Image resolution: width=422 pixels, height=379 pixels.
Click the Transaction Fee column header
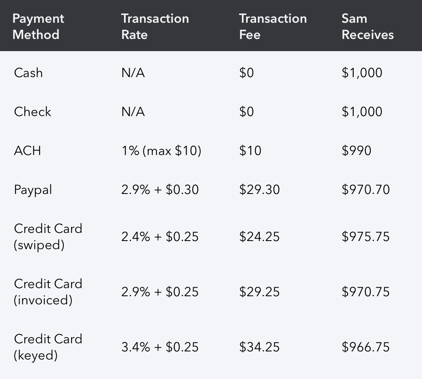[x=273, y=26]
